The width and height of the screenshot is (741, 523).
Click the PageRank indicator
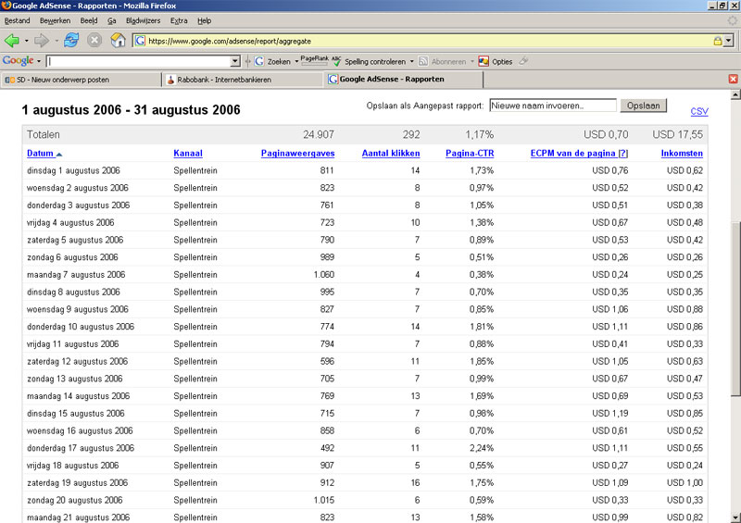pyautogui.click(x=314, y=60)
